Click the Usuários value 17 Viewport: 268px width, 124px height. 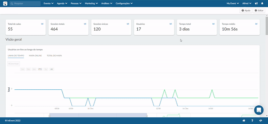pos(139,29)
